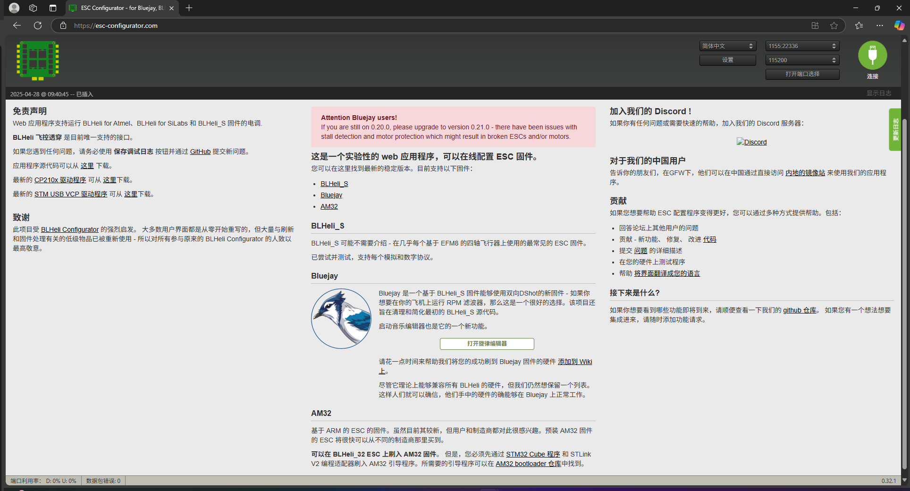This screenshot has width=910, height=491.
Task: Open the port dropdown 1155:22336
Action: 802,46
